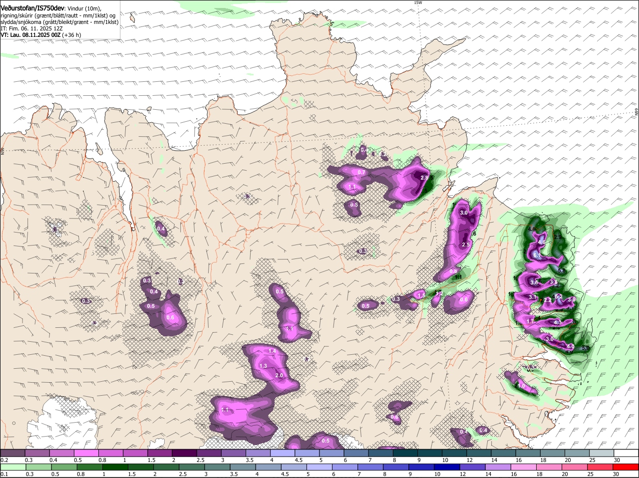Click the medium green 0.5–0.8 rain legend swatch
This screenshot has height=478, width=639.
[64, 467]
